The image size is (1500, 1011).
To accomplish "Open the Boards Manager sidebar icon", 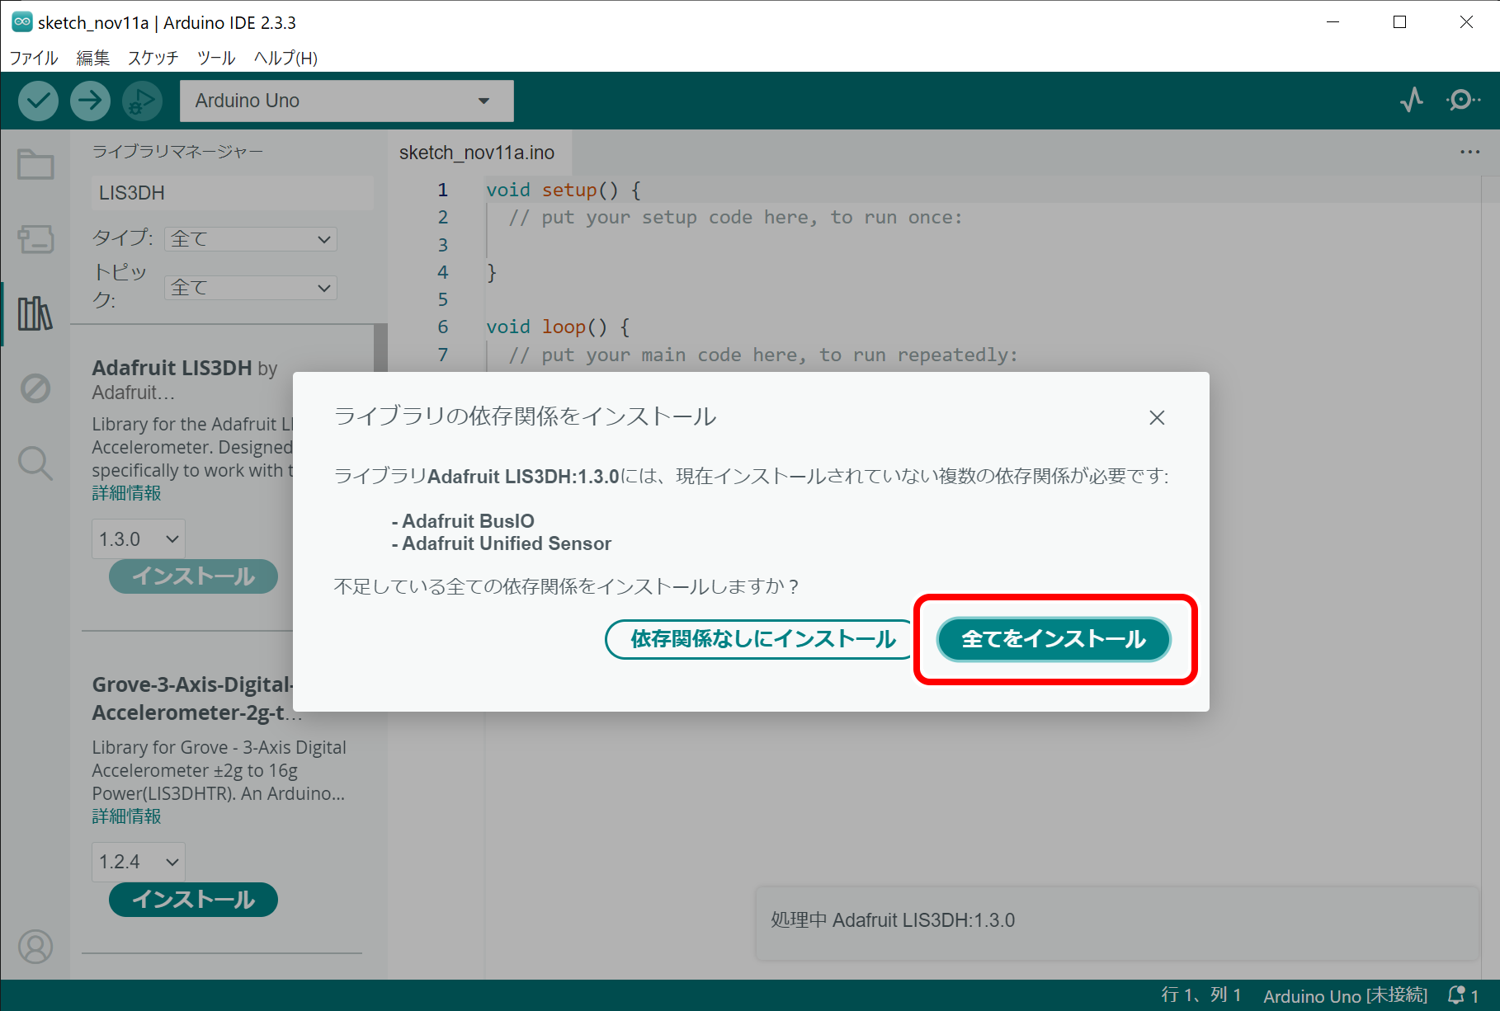I will tap(35, 239).
